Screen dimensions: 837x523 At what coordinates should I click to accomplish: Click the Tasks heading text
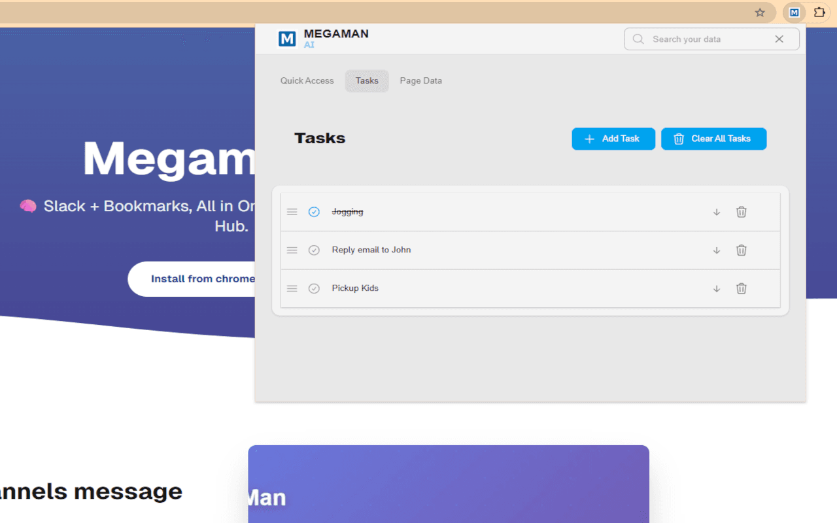(320, 139)
